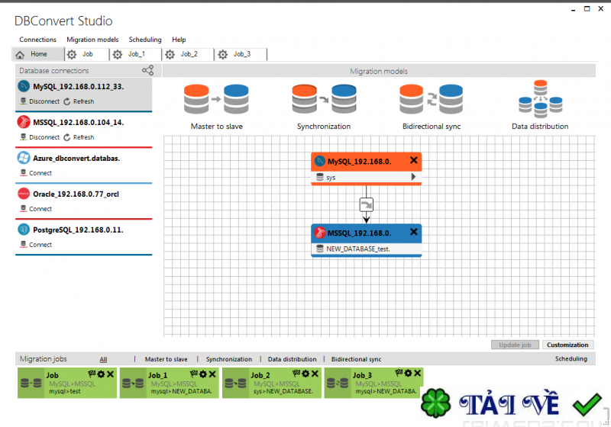Switch to the Job tab
Screen dimensions: 611x427
point(87,54)
